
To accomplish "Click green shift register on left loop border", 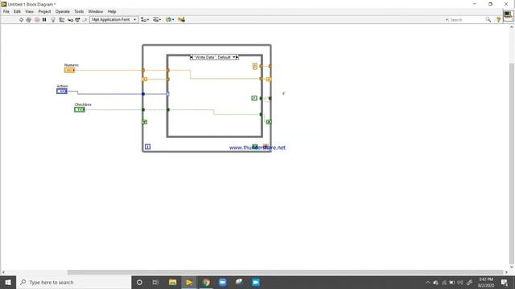I will [x=145, y=122].
